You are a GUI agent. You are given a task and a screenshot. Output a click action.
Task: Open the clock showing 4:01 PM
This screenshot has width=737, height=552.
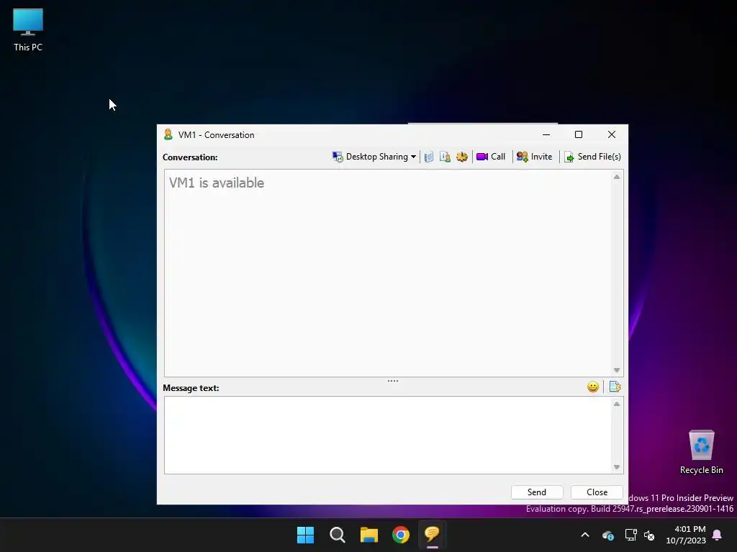pyautogui.click(x=685, y=535)
